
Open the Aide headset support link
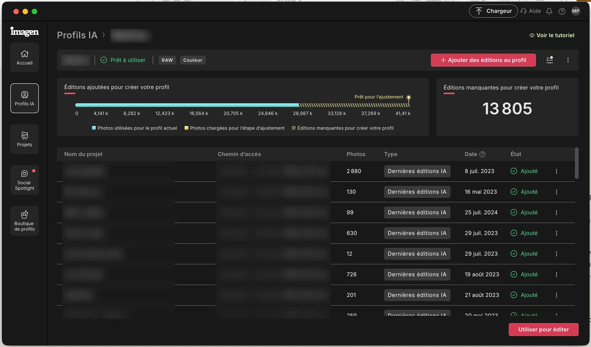pyautogui.click(x=531, y=11)
